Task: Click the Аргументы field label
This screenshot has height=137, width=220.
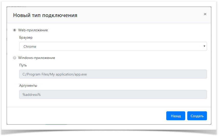Action: 28,85
